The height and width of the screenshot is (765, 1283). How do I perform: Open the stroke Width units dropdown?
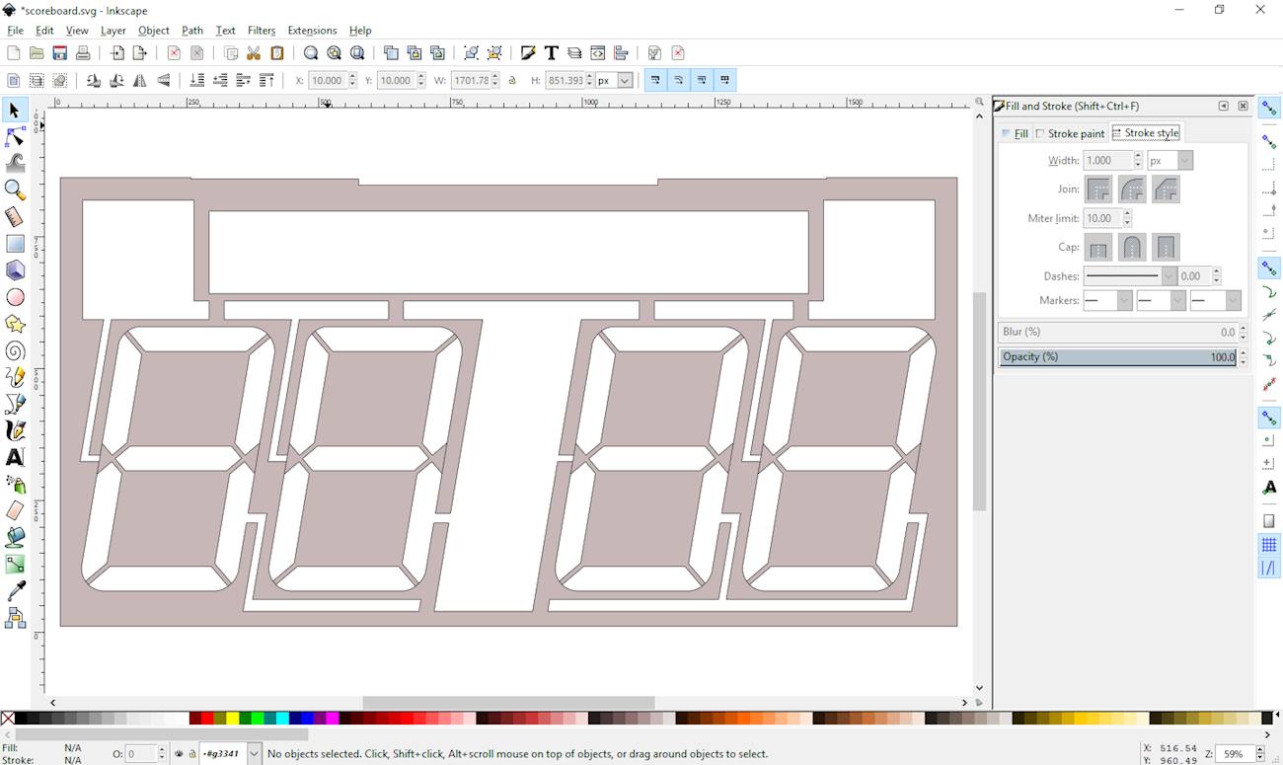click(1170, 160)
